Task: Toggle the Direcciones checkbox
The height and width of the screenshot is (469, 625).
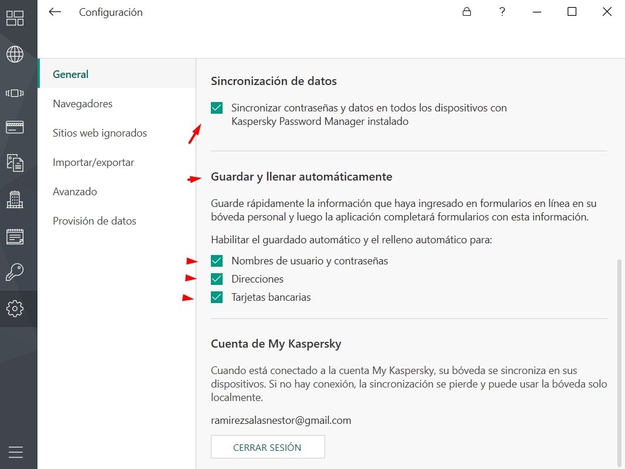Action: (217, 279)
